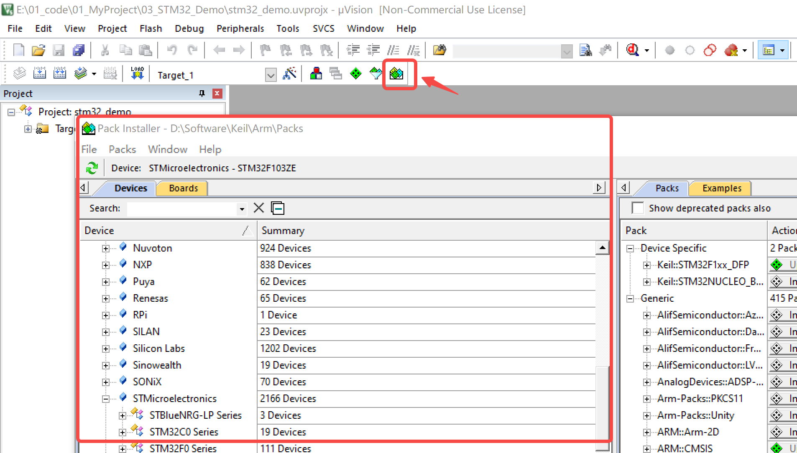The height and width of the screenshot is (453, 797).
Task: Select the Devices tab
Action: pyautogui.click(x=130, y=188)
